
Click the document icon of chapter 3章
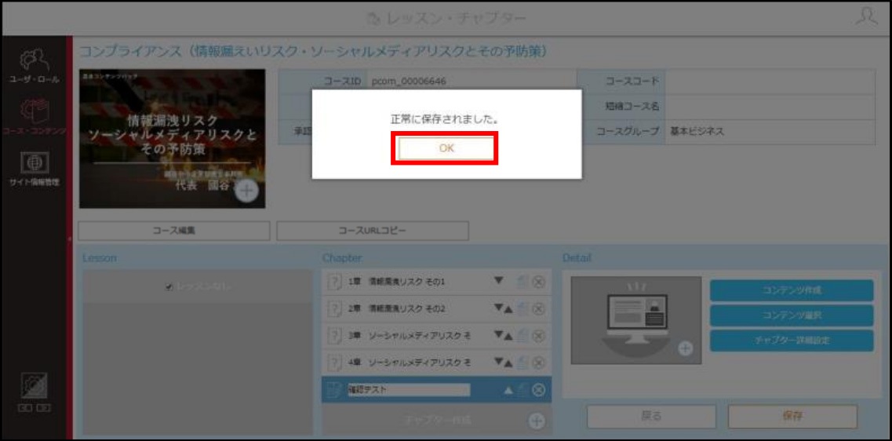click(x=334, y=336)
